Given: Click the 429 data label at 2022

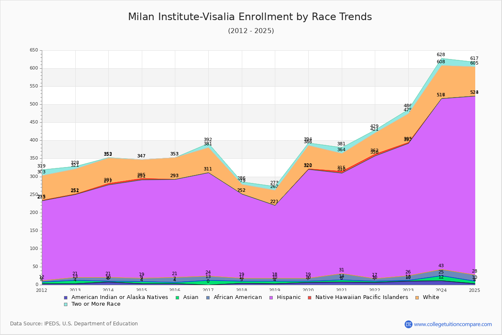Looking at the screenshot, I should pos(374,126).
